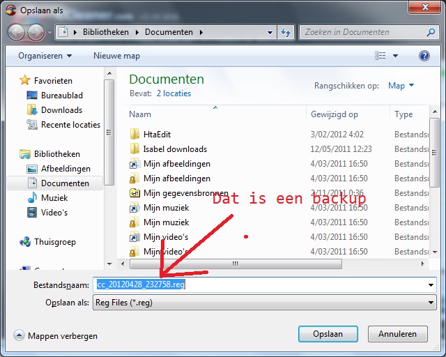
Task: Click the Downloads folder icon in sidebar
Action: pyautogui.click(x=32, y=110)
